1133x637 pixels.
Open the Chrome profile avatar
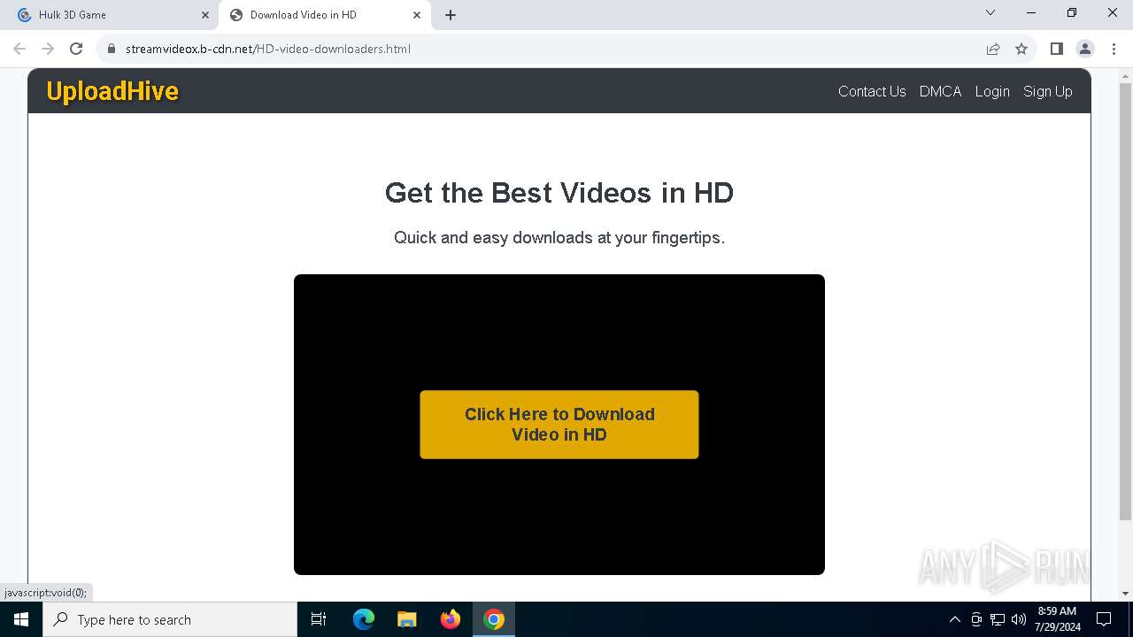coord(1084,49)
